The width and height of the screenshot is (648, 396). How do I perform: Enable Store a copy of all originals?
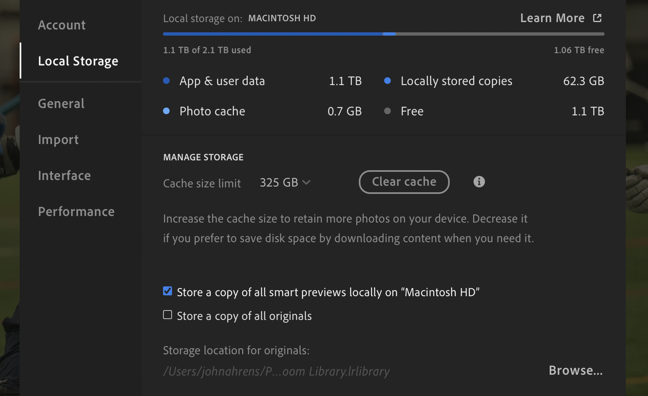[168, 315]
